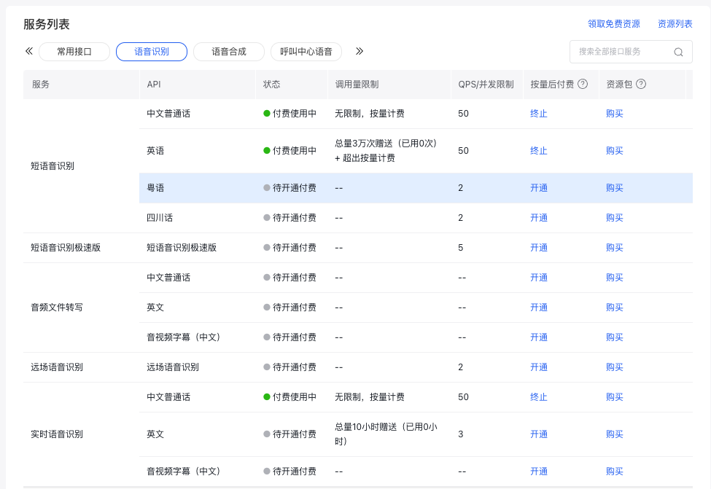Click 终止 for 短语音识别 中文普通话

click(539, 113)
